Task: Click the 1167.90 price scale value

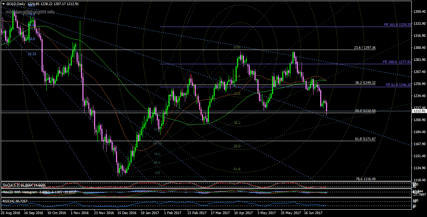Action: click(x=419, y=144)
